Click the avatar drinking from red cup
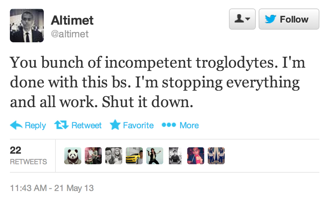This screenshot has height=203, width=330. [196, 156]
